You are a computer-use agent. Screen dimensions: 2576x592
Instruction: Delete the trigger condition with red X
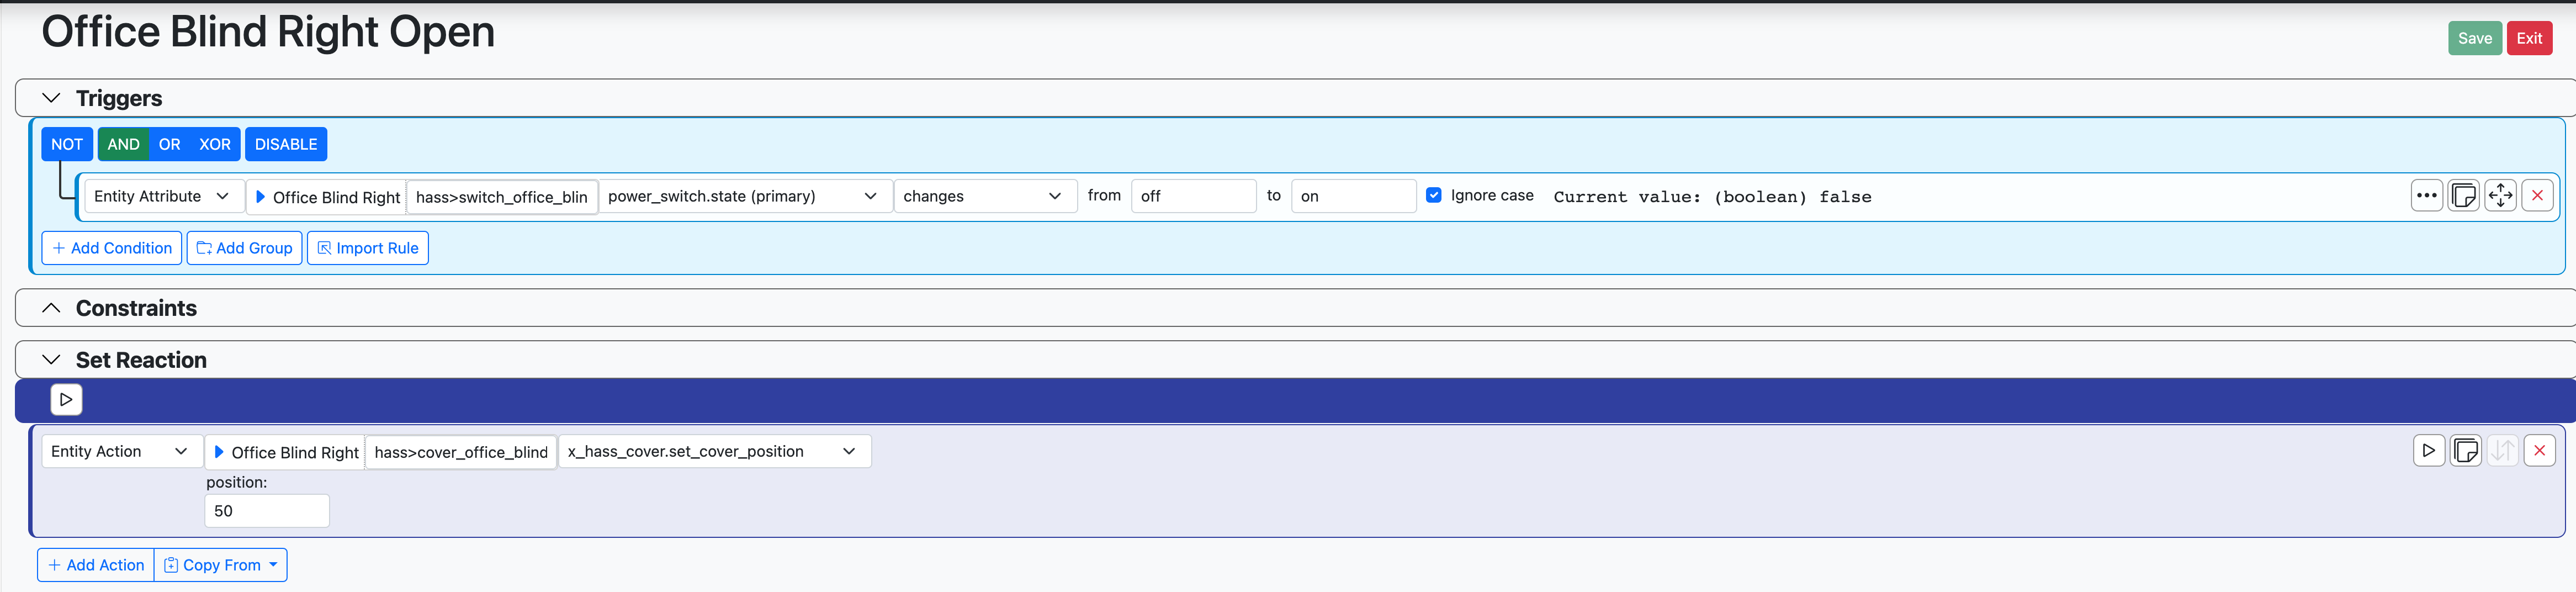coord(2537,196)
